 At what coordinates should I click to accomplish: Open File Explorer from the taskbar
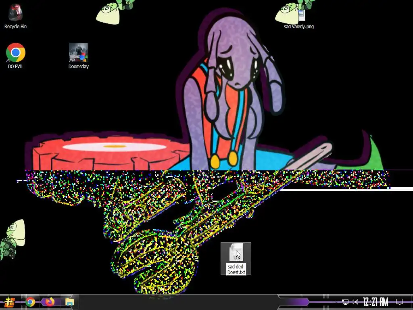point(69,302)
